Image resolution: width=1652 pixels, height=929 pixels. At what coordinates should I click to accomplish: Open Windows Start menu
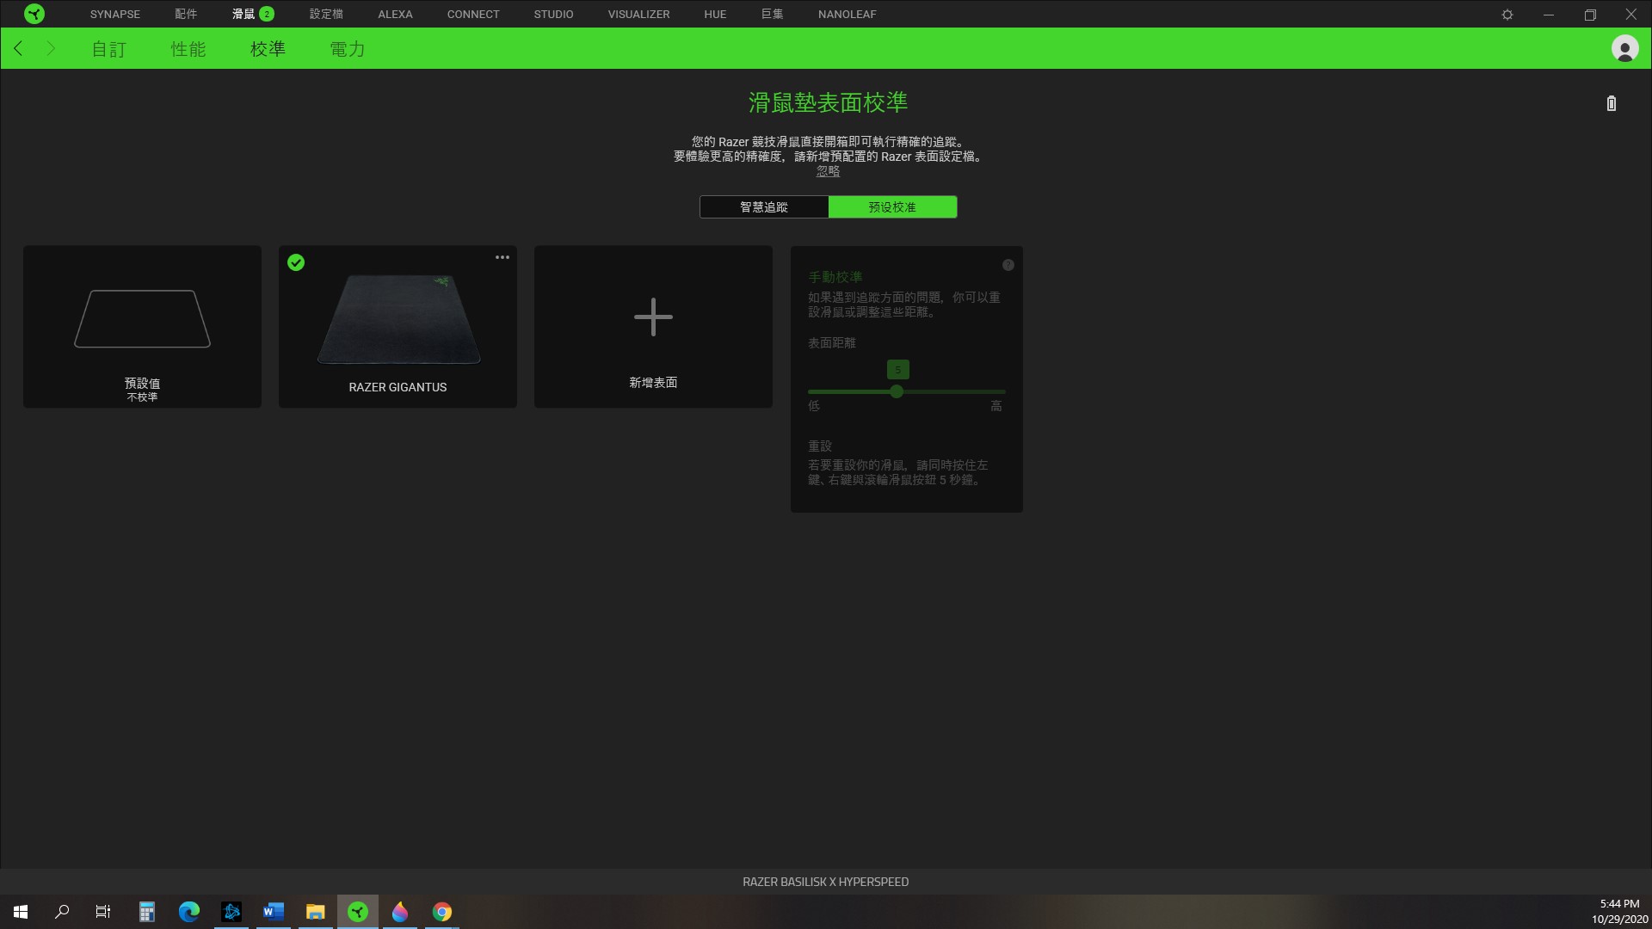coord(21,912)
